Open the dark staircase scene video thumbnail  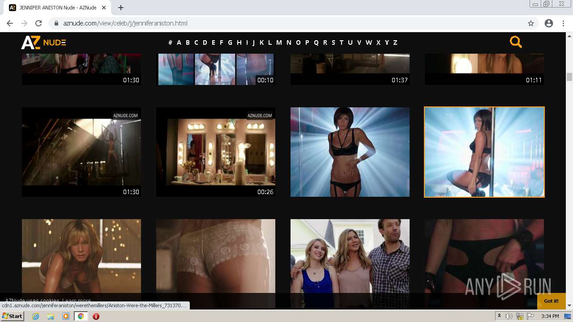click(81, 152)
